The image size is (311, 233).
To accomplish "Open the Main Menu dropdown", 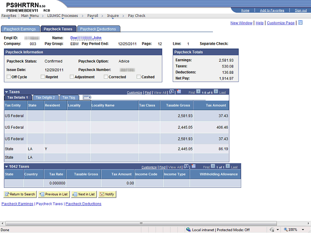I will (30, 16).
